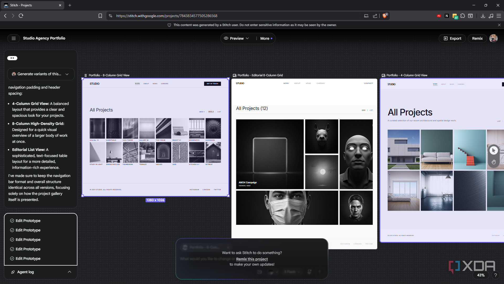Viewport: 504px width, 284px height.
Task: Expand the Generate variants prompt dropdown
Action: pos(41,74)
